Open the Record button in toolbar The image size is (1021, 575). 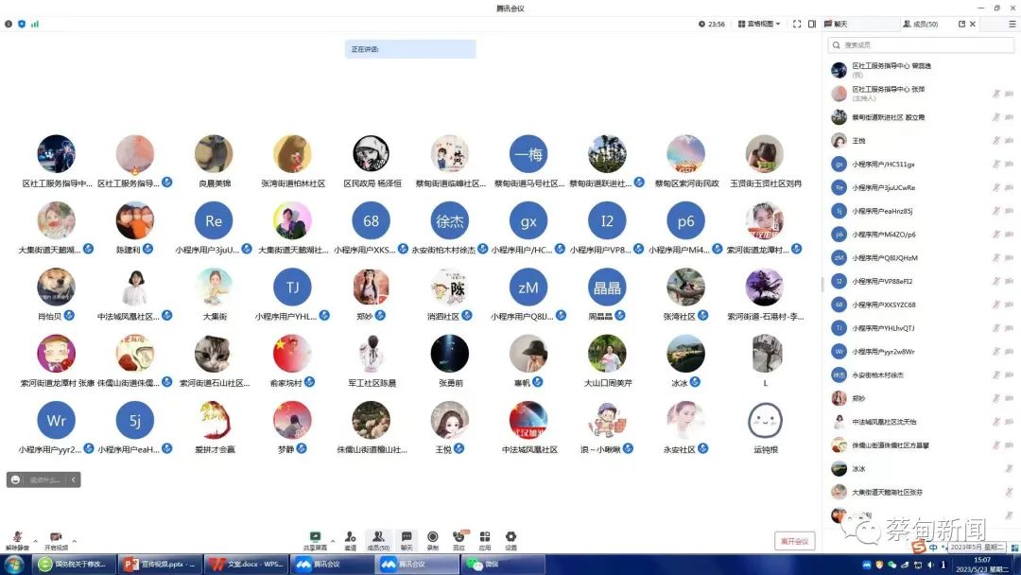(432, 538)
